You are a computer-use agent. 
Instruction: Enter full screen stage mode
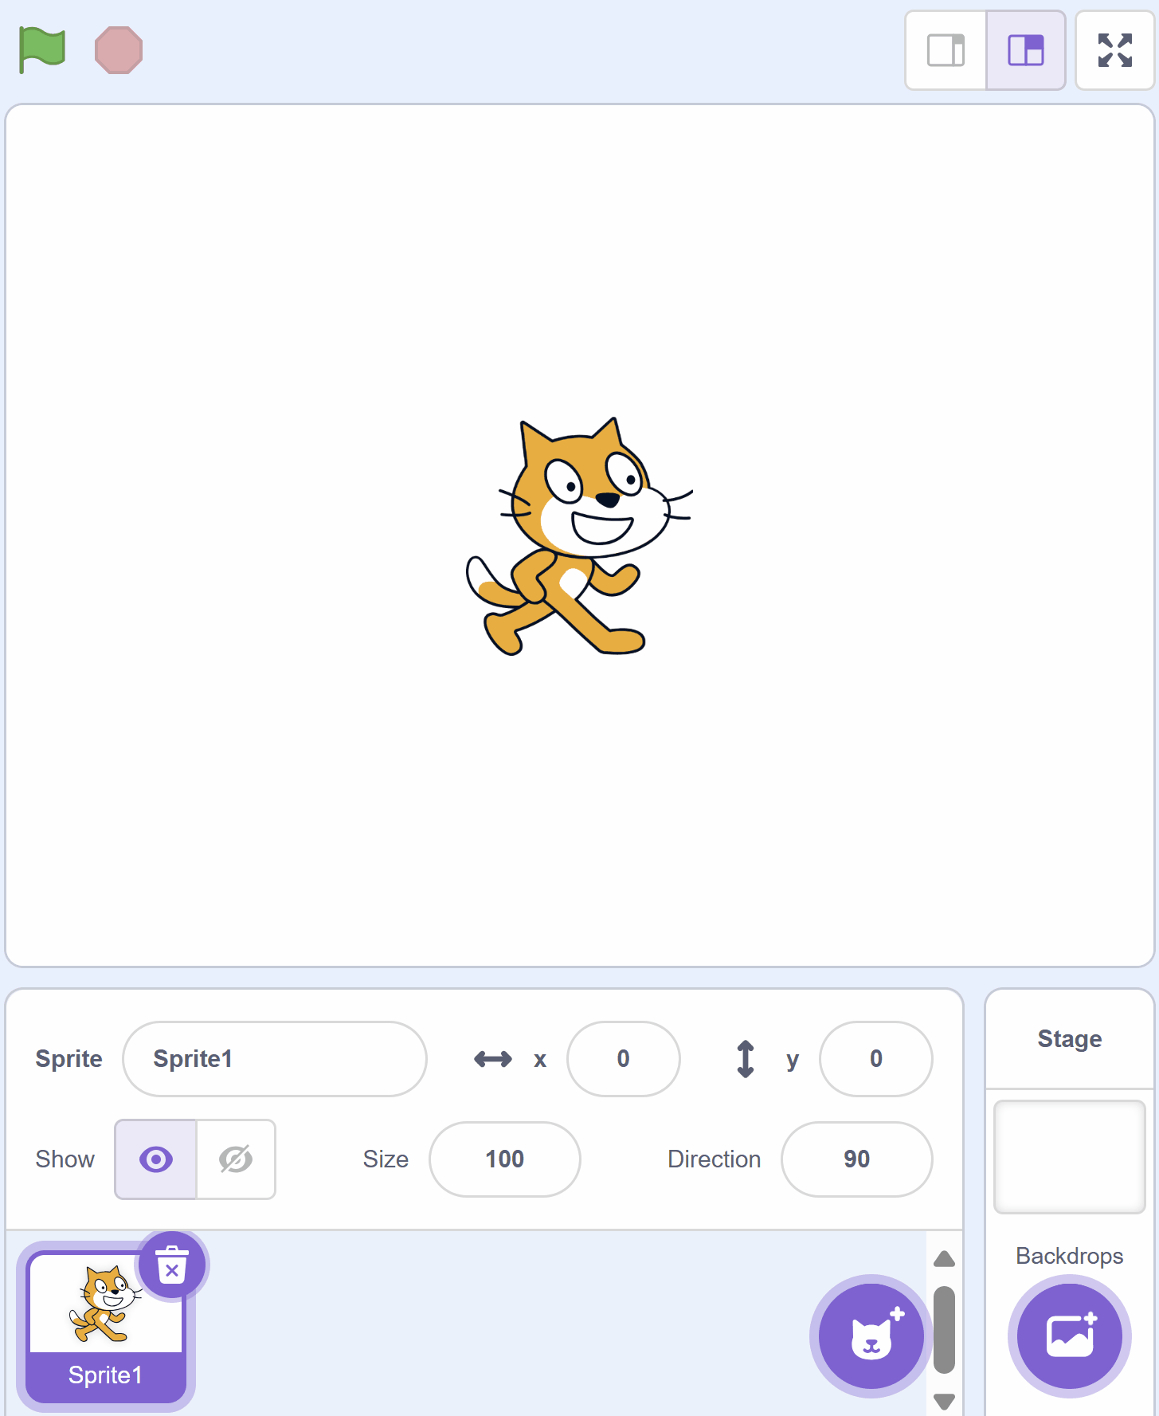[1114, 50]
